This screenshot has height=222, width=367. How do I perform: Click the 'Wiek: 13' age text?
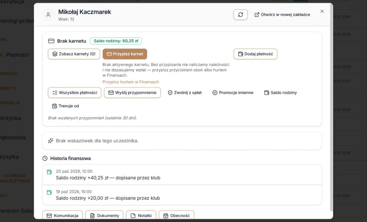(66, 19)
